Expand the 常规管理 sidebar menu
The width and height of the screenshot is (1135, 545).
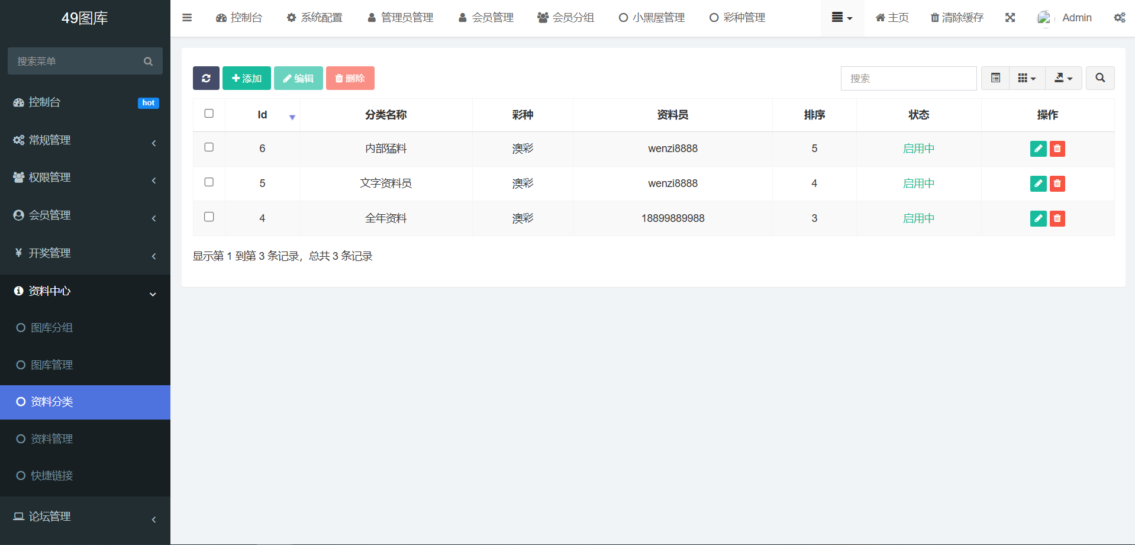pyautogui.click(x=85, y=140)
